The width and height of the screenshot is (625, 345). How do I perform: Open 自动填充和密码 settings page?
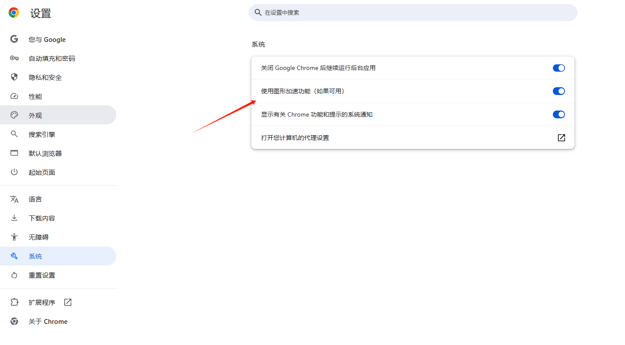click(x=58, y=58)
